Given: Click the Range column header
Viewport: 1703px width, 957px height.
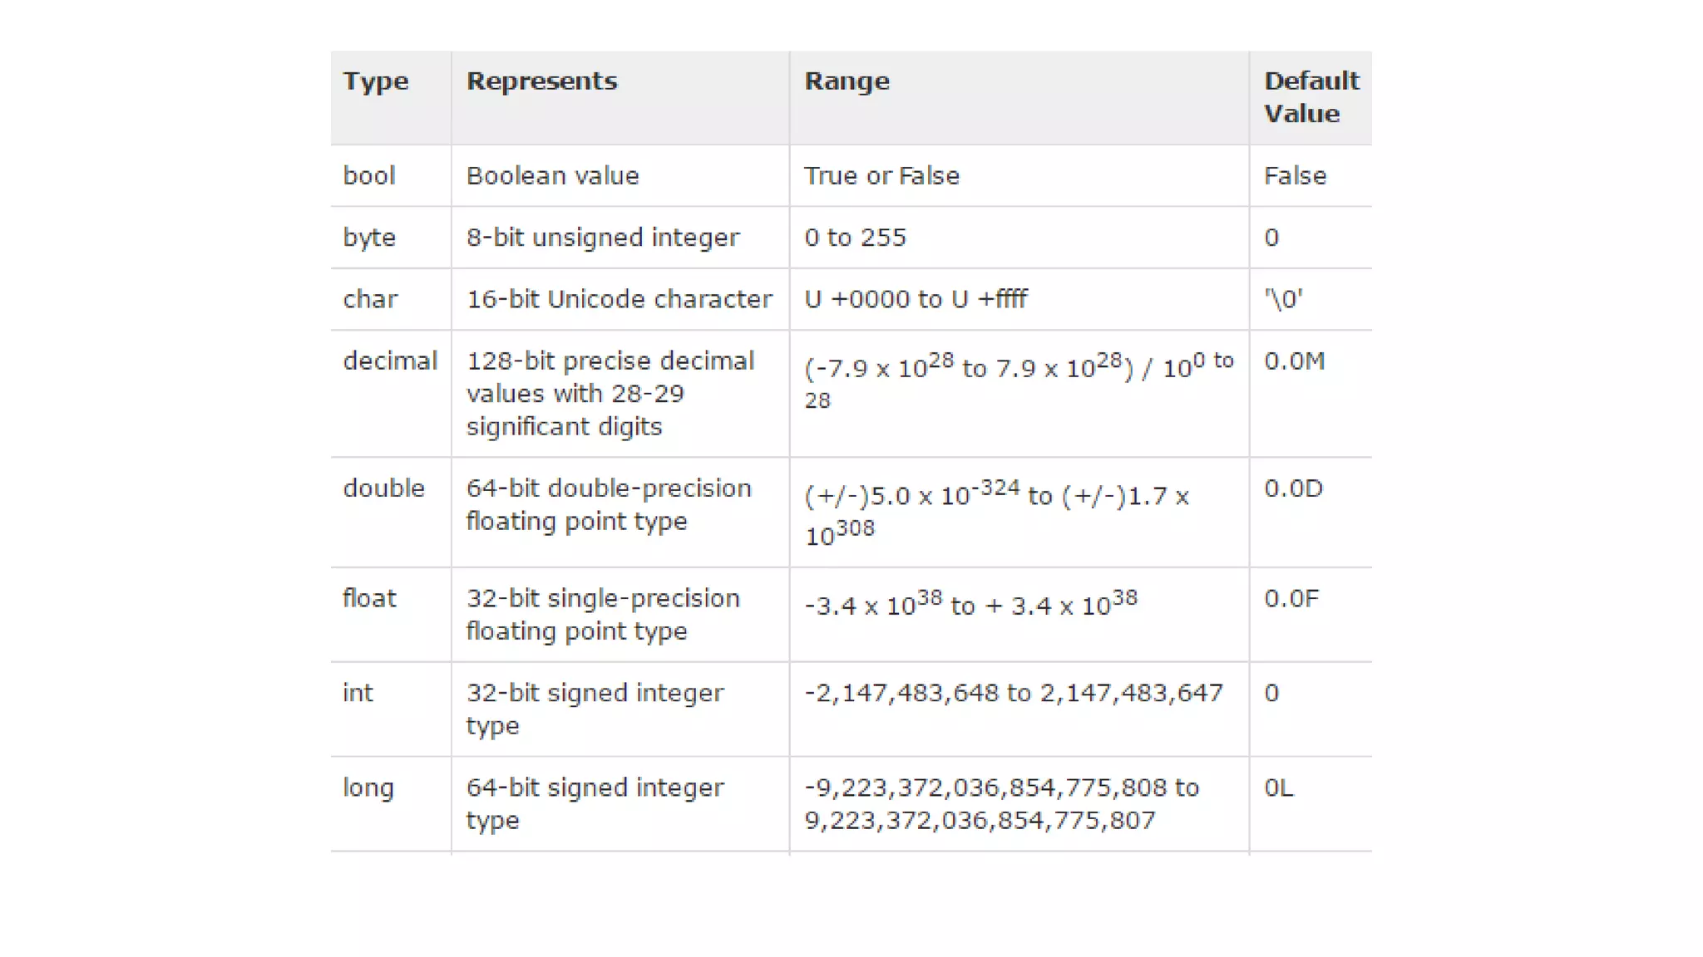Looking at the screenshot, I should (x=847, y=81).
